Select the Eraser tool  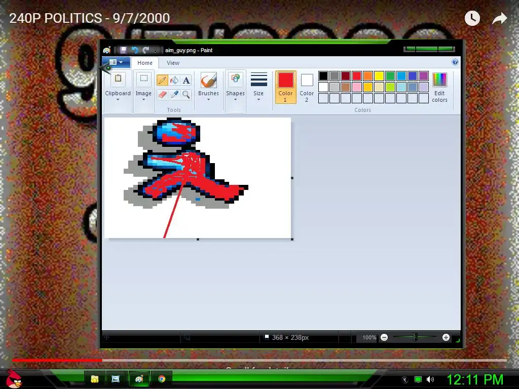coord(162,95)
